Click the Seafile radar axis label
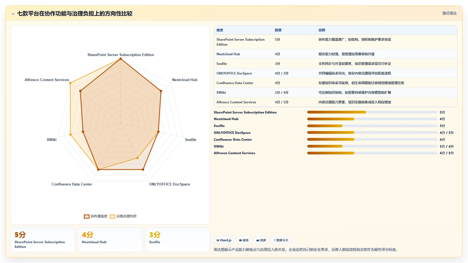The height and width of the screenshot is (263, 468). tap(190, 140)
